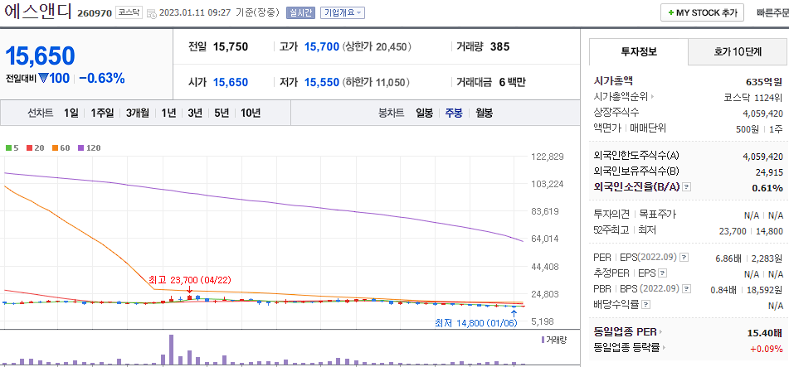The width and height of the screenshot is (789, 367).
Task: Click the red 20-period moving average legend
Action: [34, 147]
